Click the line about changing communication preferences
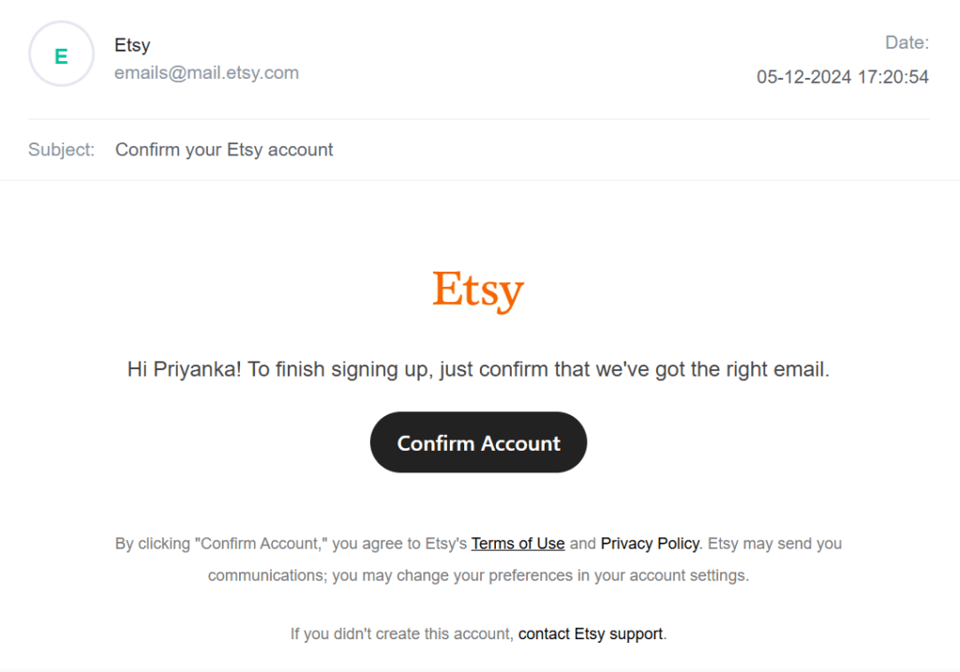The image size is (960, 672). pyautogui.click(x=478, y=575)
